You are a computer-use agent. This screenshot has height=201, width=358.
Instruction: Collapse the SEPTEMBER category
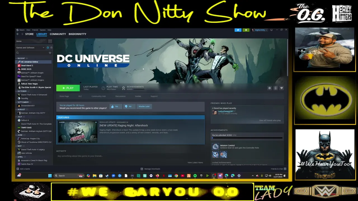click(x=17, y=102)
